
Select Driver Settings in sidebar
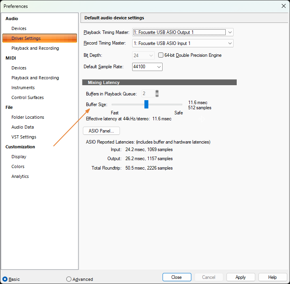coord(39,38)
